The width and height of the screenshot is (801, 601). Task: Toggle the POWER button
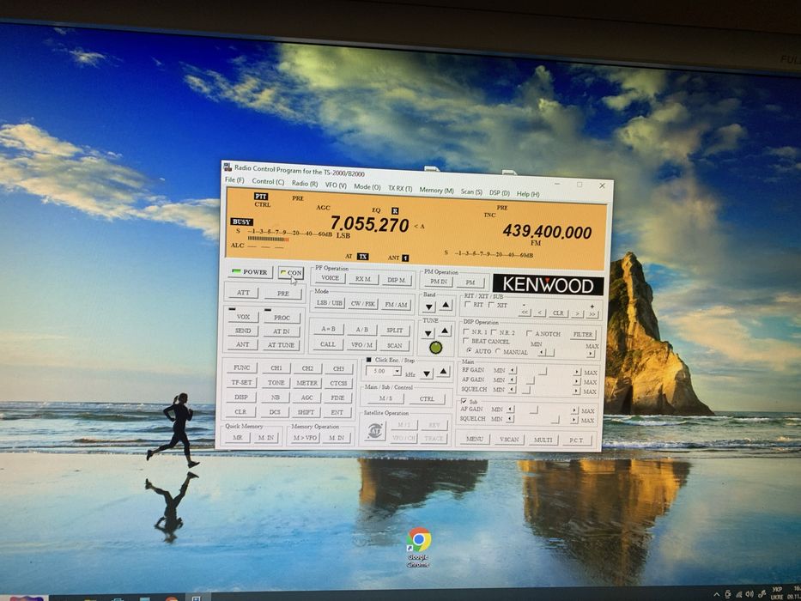point(250,272)
